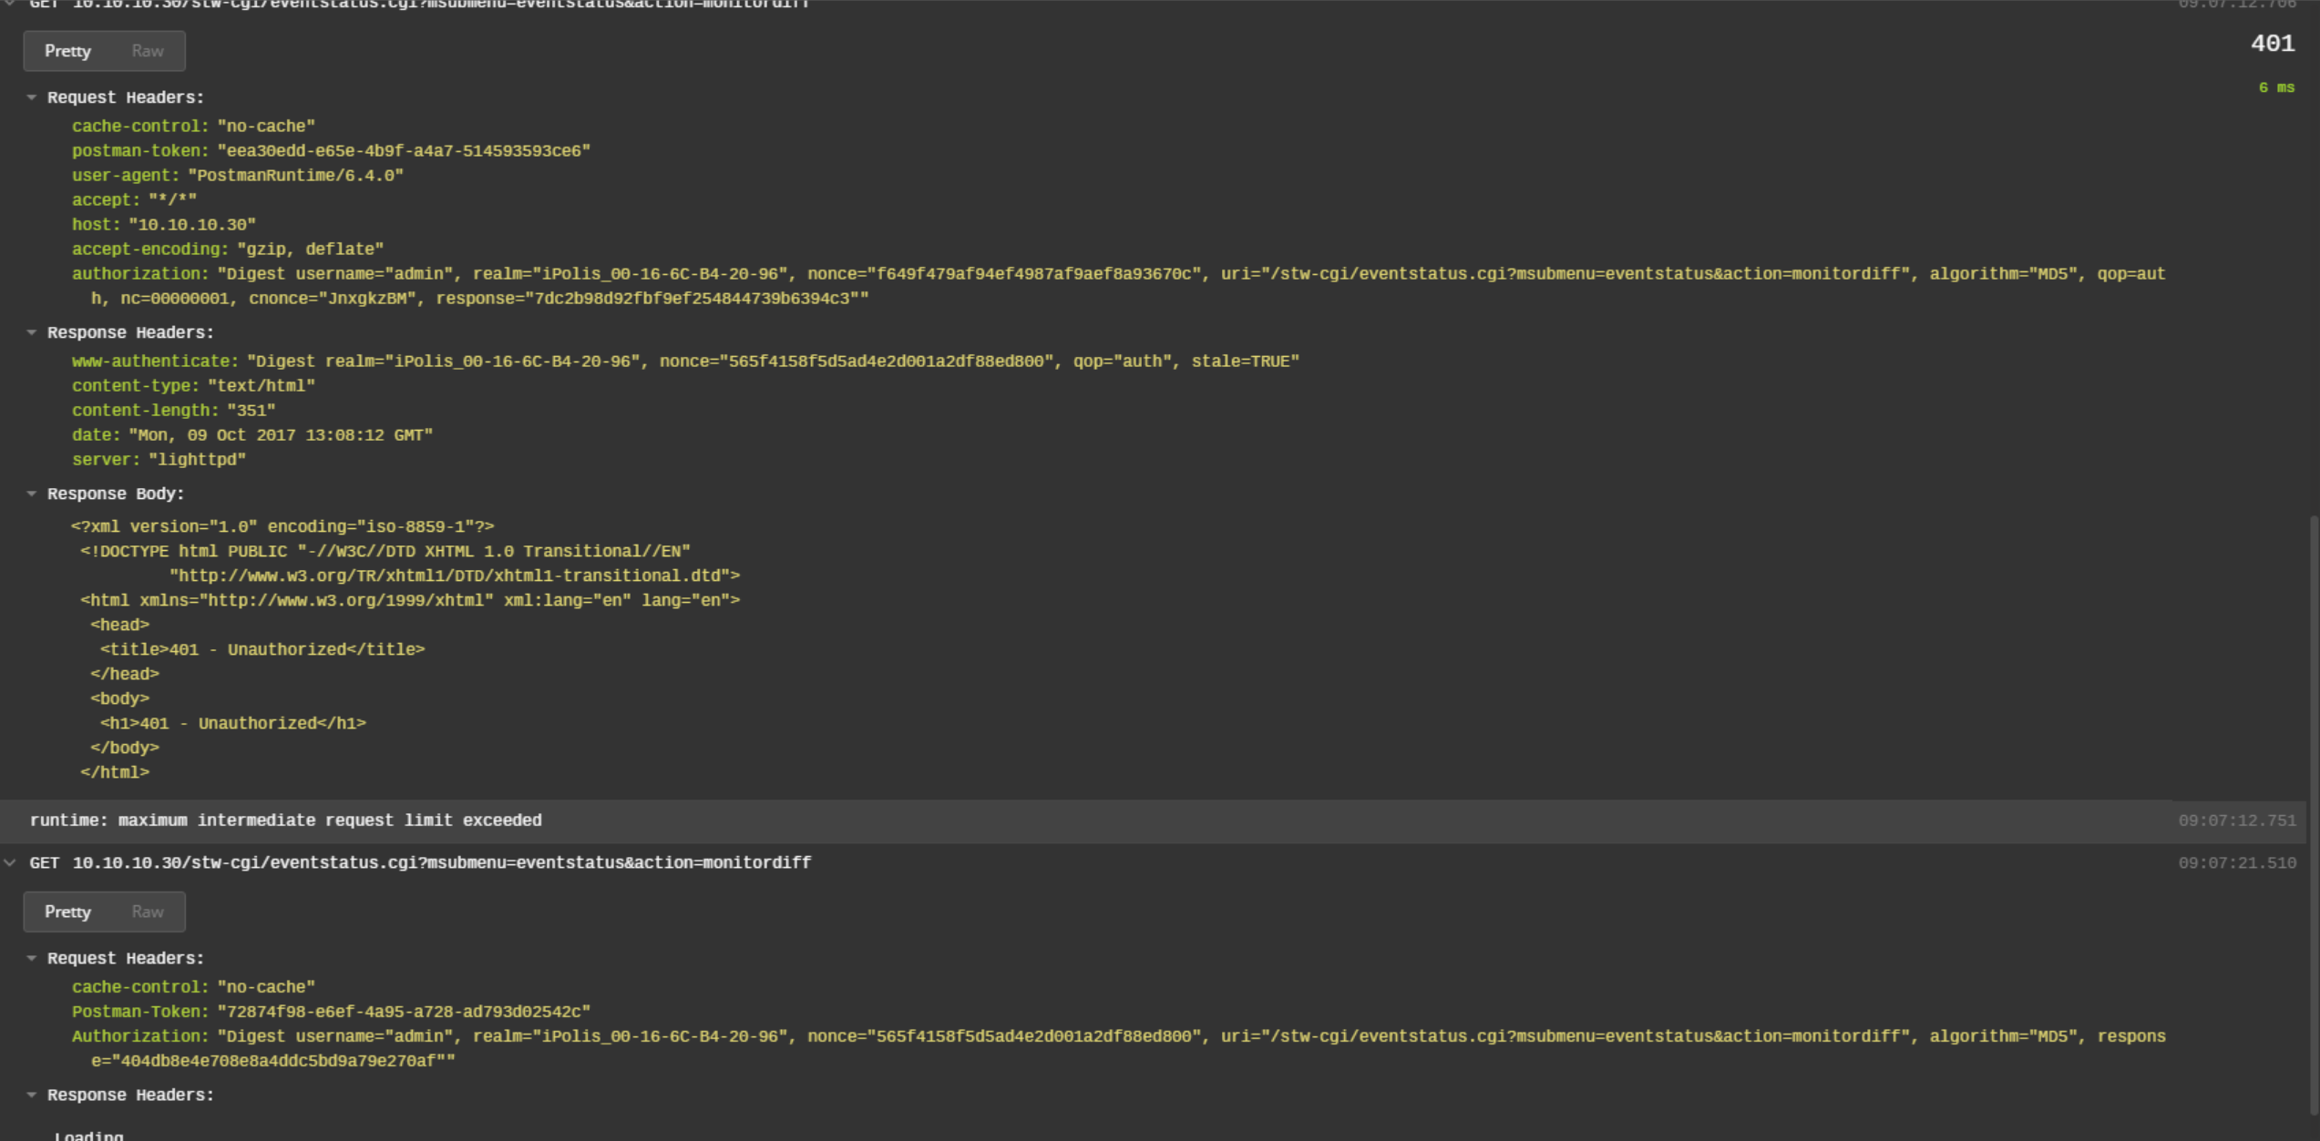The width and height of the screenshot is (2320, 1141).
Task: Switch to Raw view for the first request
Action: tap(147, 50)
